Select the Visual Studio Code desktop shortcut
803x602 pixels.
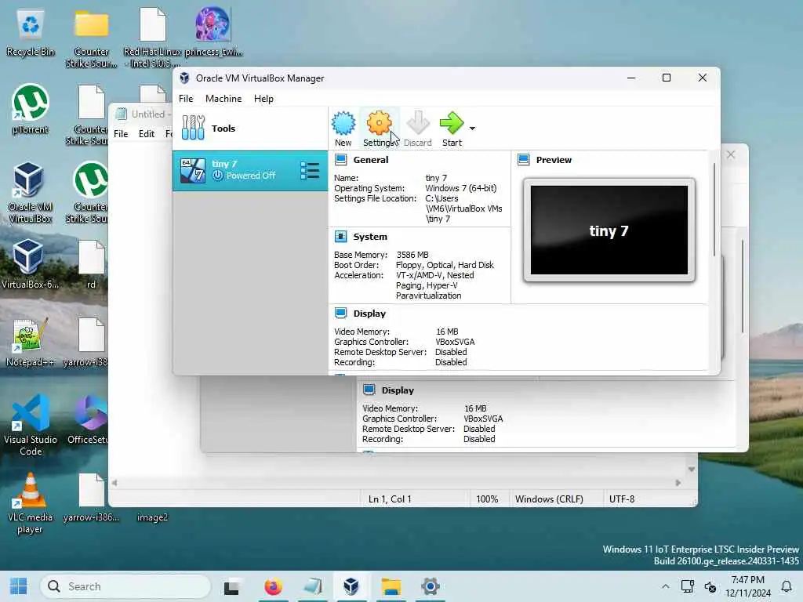point(31,425)
